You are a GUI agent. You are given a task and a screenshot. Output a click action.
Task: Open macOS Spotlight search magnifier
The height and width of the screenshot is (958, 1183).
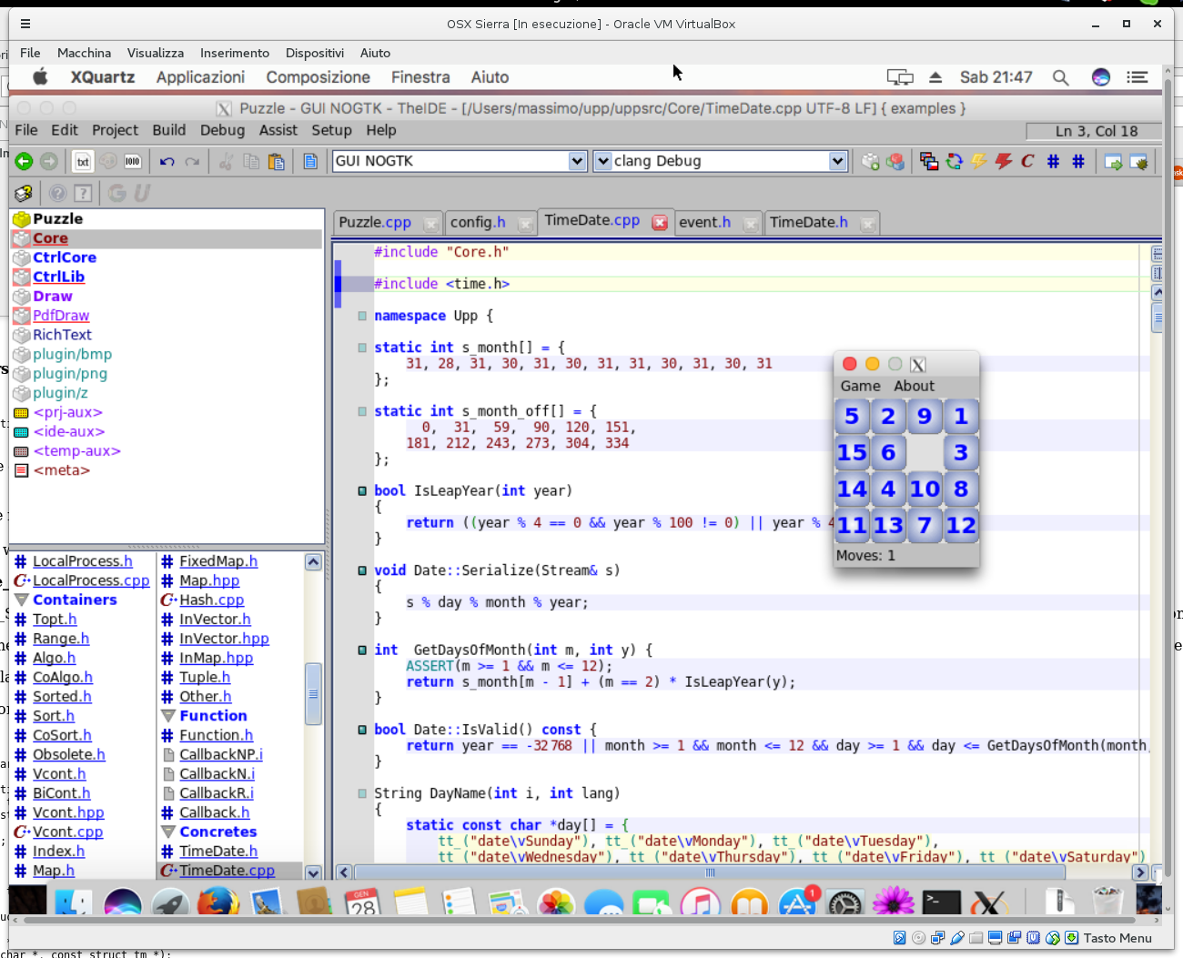(1060, 77)
